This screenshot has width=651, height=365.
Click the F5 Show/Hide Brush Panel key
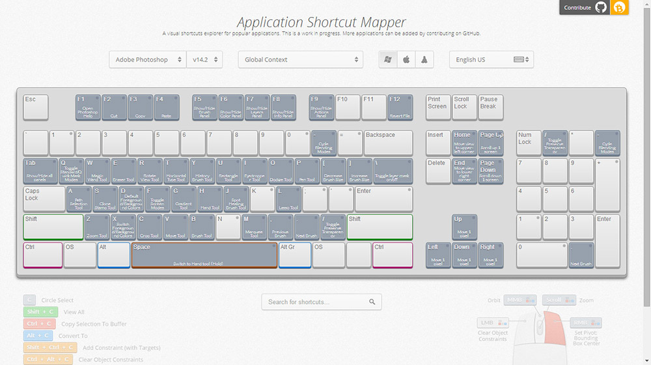pos(204,107)
